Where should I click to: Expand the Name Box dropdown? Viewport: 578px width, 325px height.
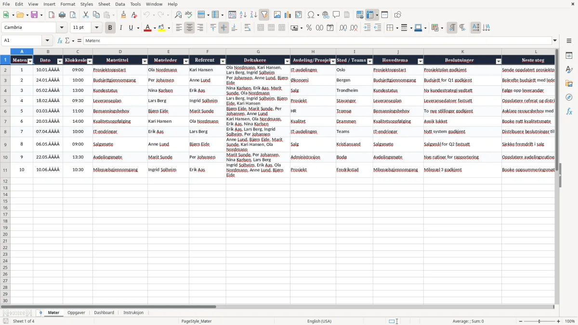(47, 40)
